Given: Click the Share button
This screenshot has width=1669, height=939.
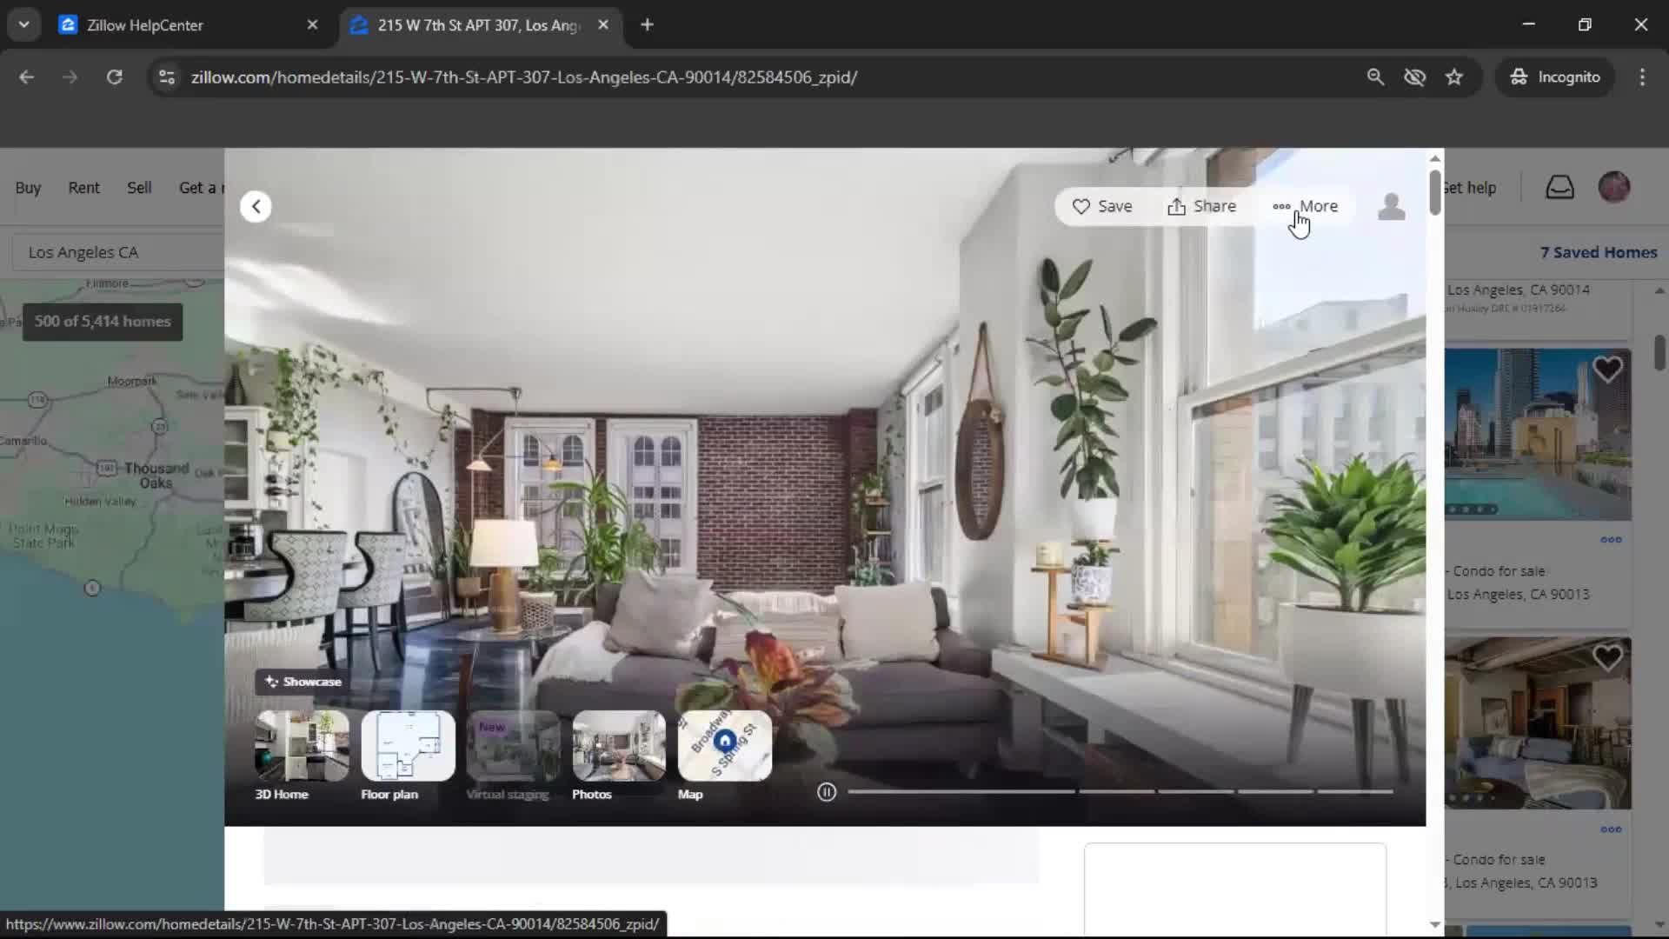Looking at the screenshot, I should (x=1201, y=206).
